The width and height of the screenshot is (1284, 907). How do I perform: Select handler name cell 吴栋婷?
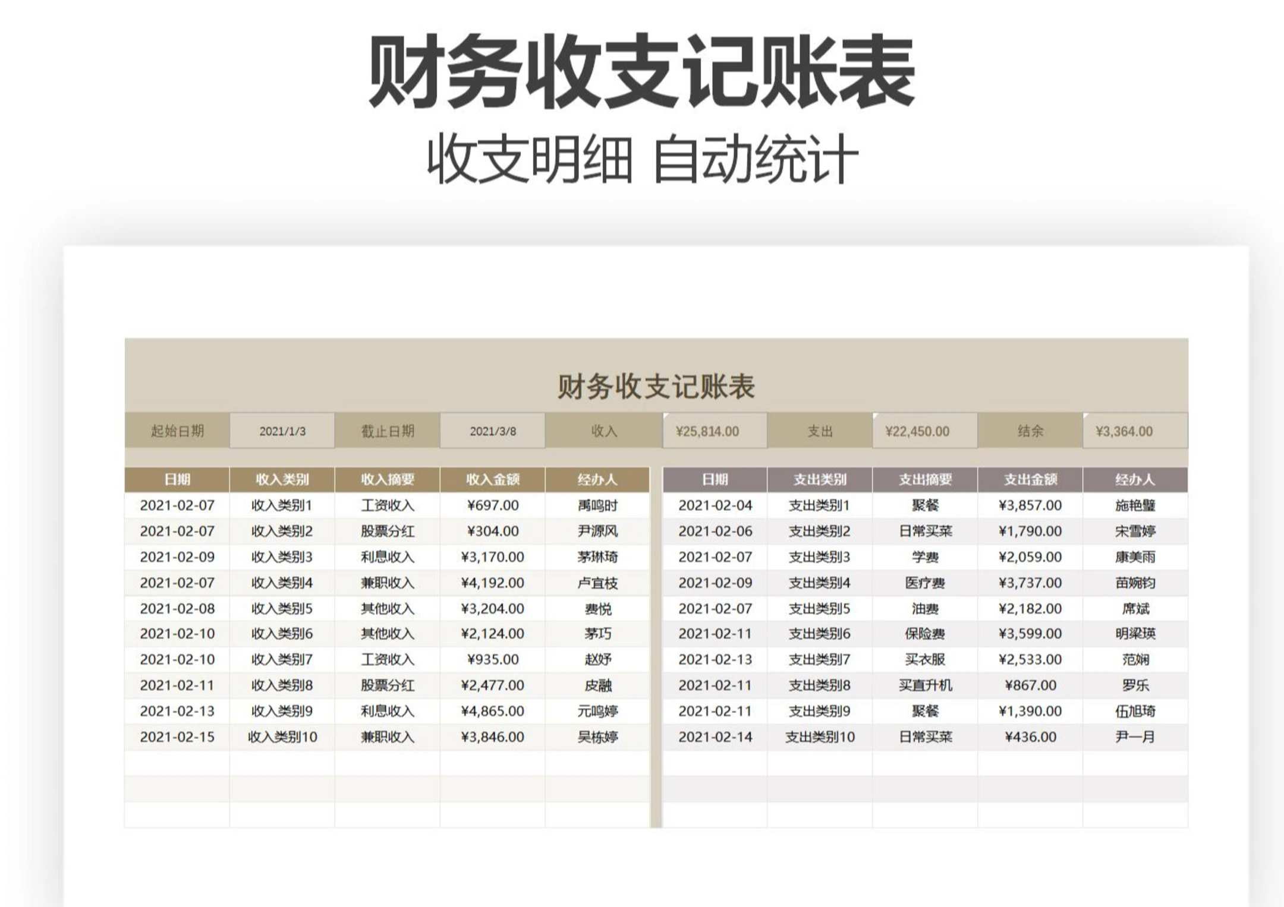tap(597, 737)
